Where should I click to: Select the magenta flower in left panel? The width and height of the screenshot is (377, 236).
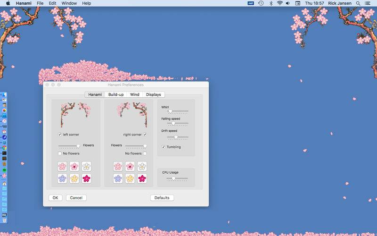coord(86,178)
